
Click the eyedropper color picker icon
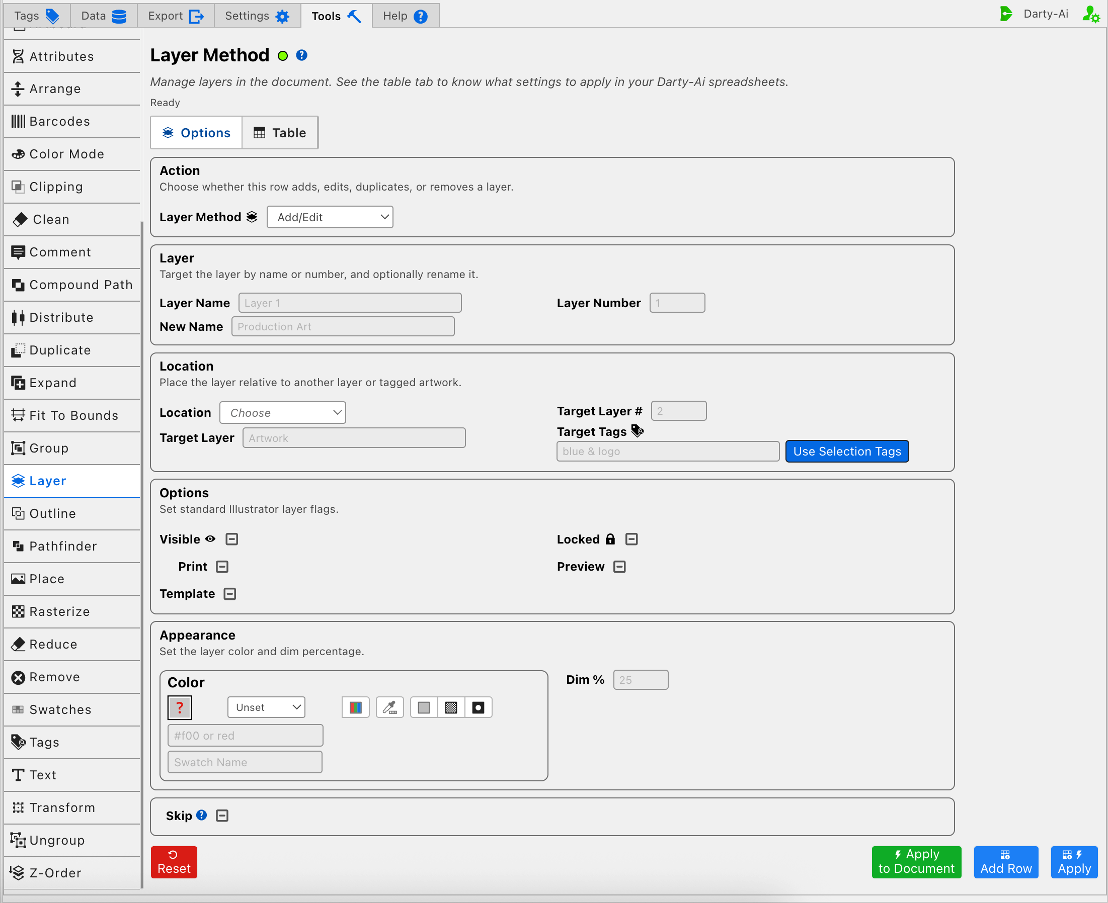click(390, 707)
